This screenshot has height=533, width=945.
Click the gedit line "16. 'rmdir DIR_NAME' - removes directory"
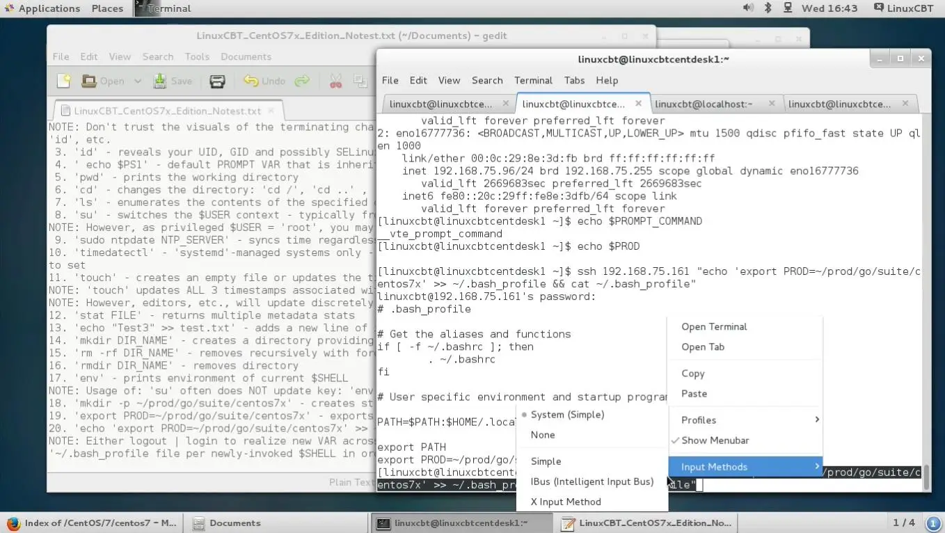point(173,365)
